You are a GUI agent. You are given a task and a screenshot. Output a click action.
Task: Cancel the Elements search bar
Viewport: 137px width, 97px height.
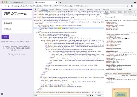99,96
